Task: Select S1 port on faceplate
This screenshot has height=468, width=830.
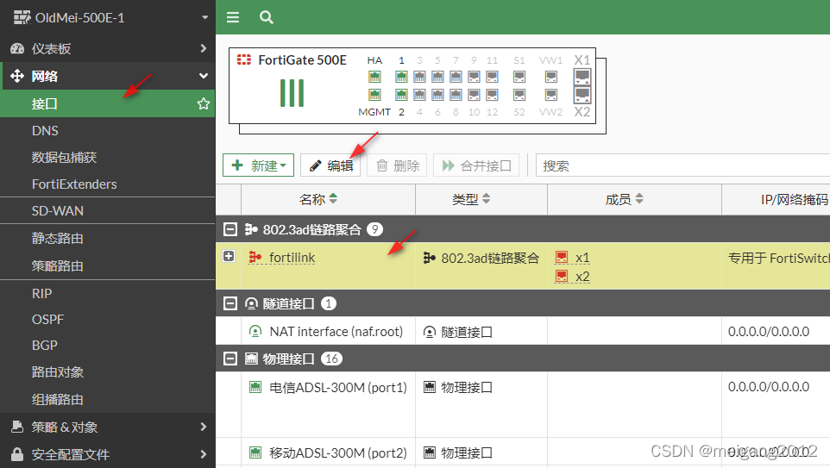Action: 519,77
